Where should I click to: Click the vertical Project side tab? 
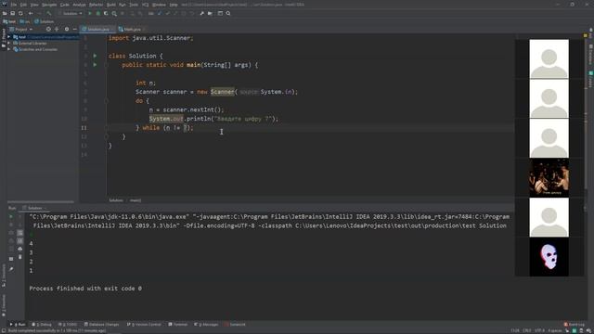(x=4, y=38)
